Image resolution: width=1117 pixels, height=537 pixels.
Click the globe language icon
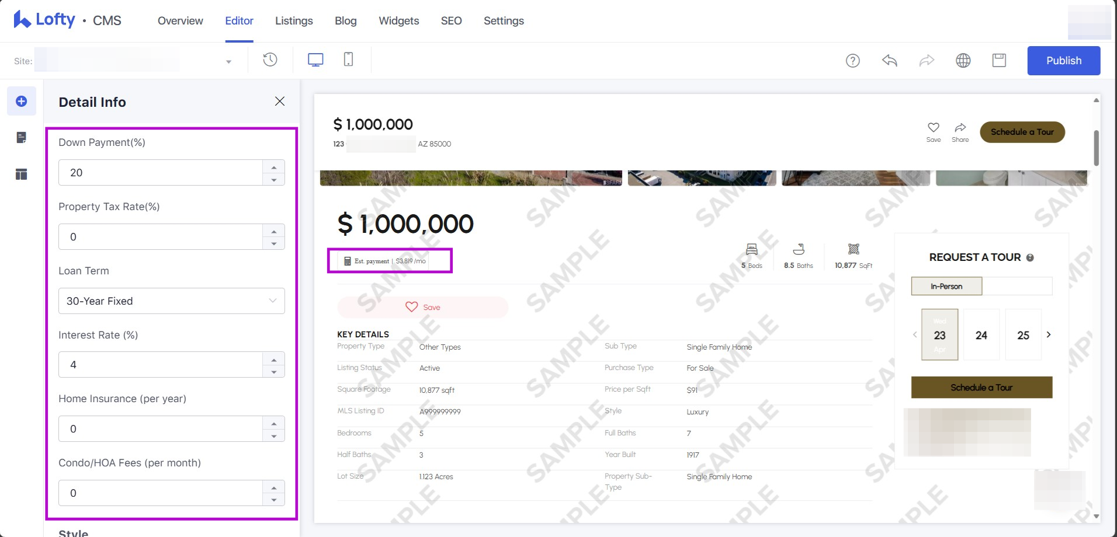963,61
